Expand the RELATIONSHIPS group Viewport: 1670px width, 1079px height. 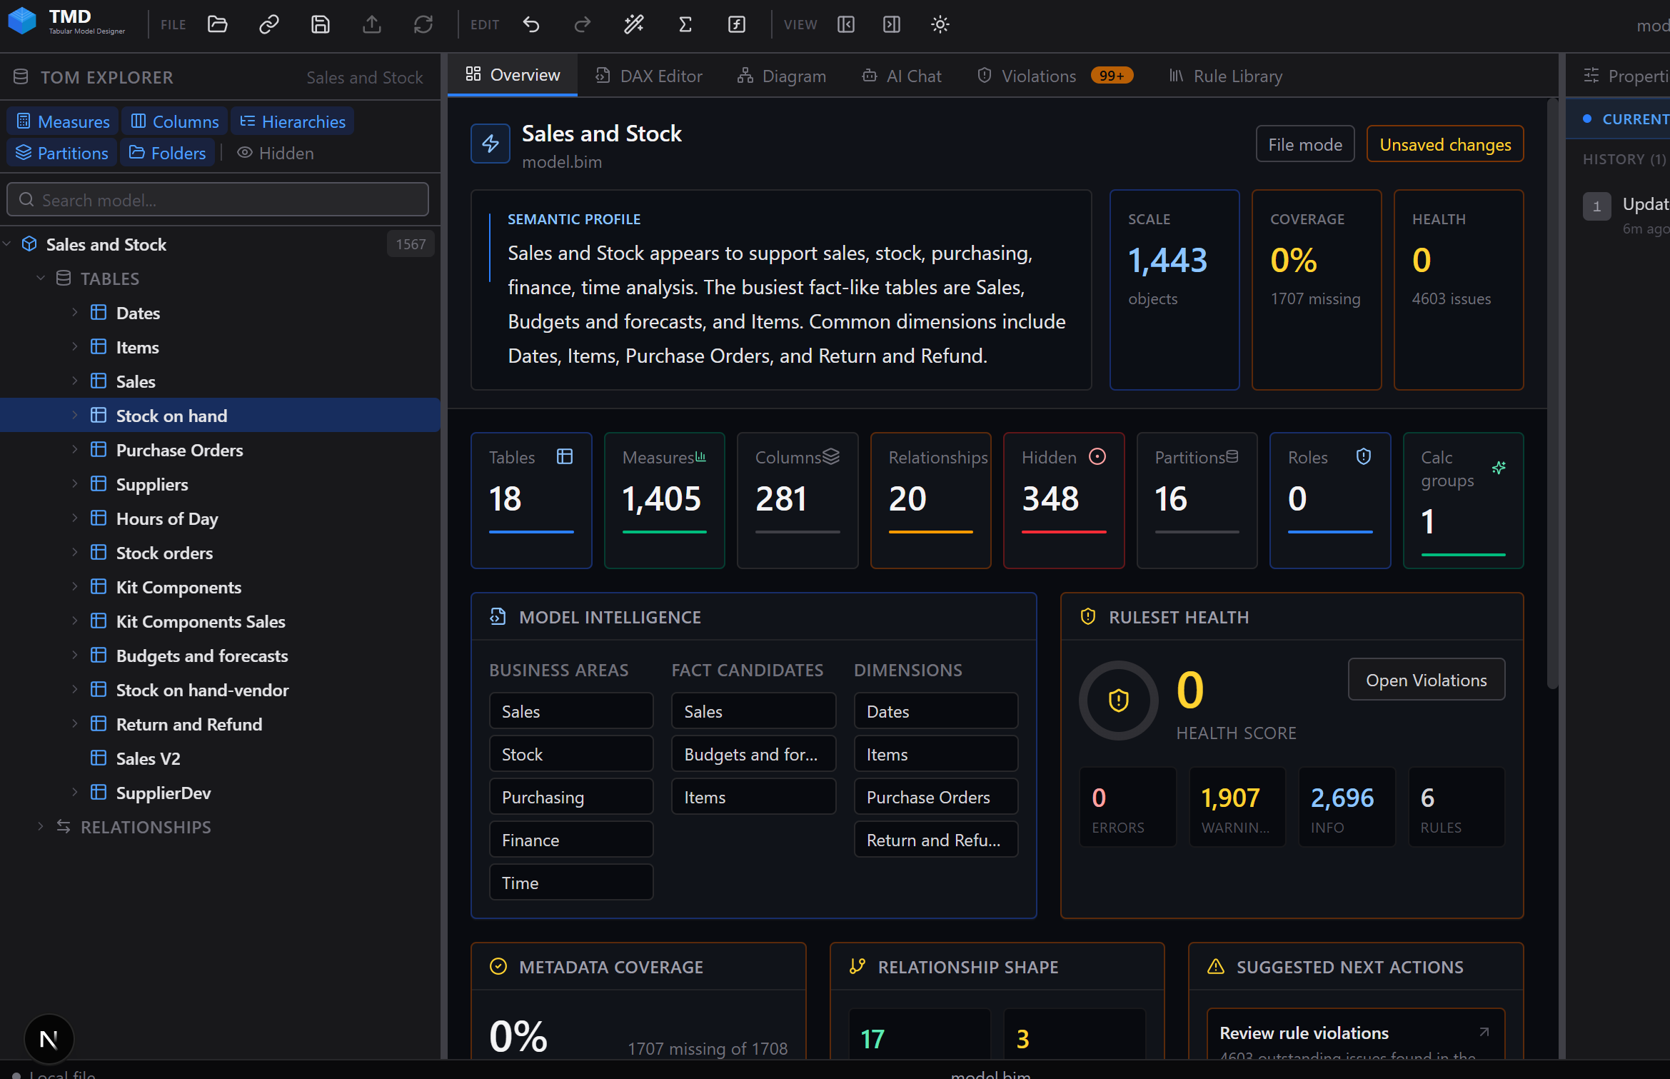[41, 826]
